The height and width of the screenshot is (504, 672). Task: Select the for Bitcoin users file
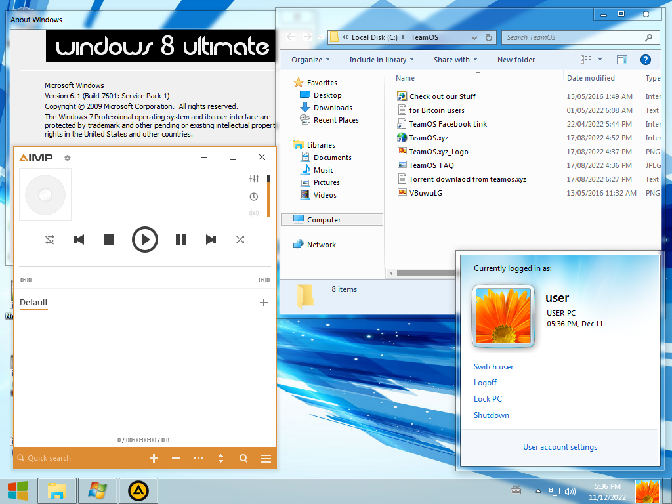[x=436, y=110]
